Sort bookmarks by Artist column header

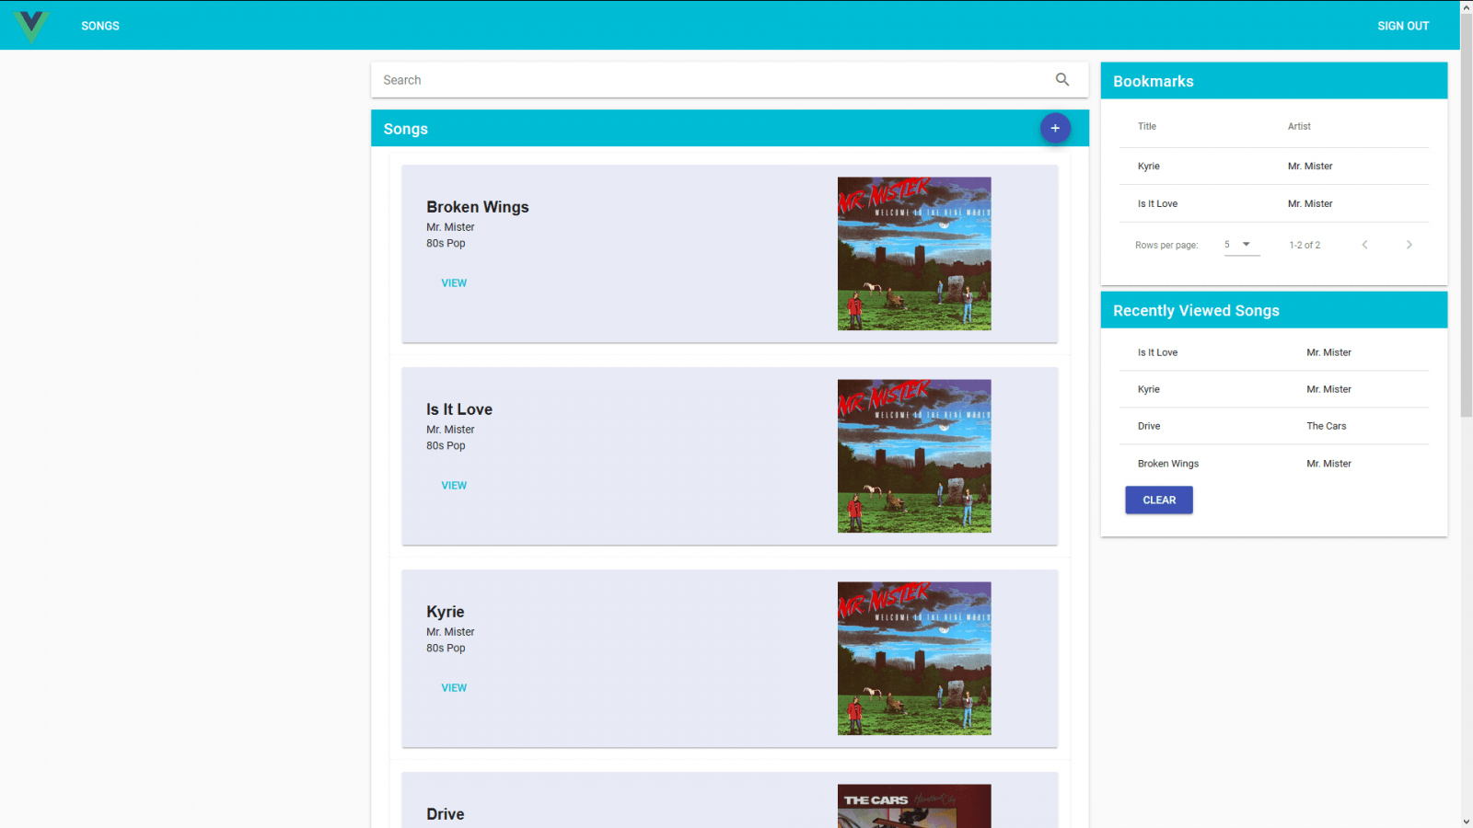tap(1298, 127)
